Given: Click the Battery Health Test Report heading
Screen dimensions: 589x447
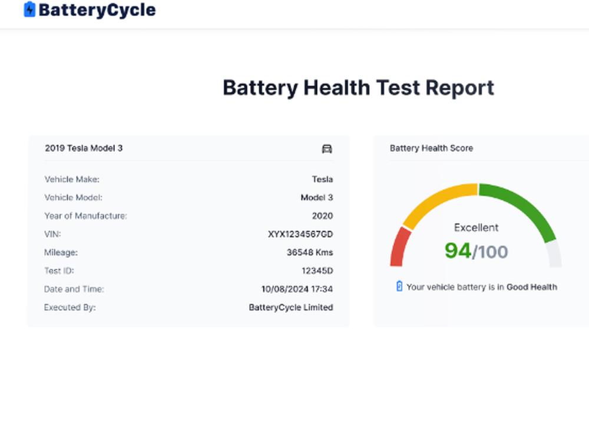Looking at the screenshot, I should 358,88.
